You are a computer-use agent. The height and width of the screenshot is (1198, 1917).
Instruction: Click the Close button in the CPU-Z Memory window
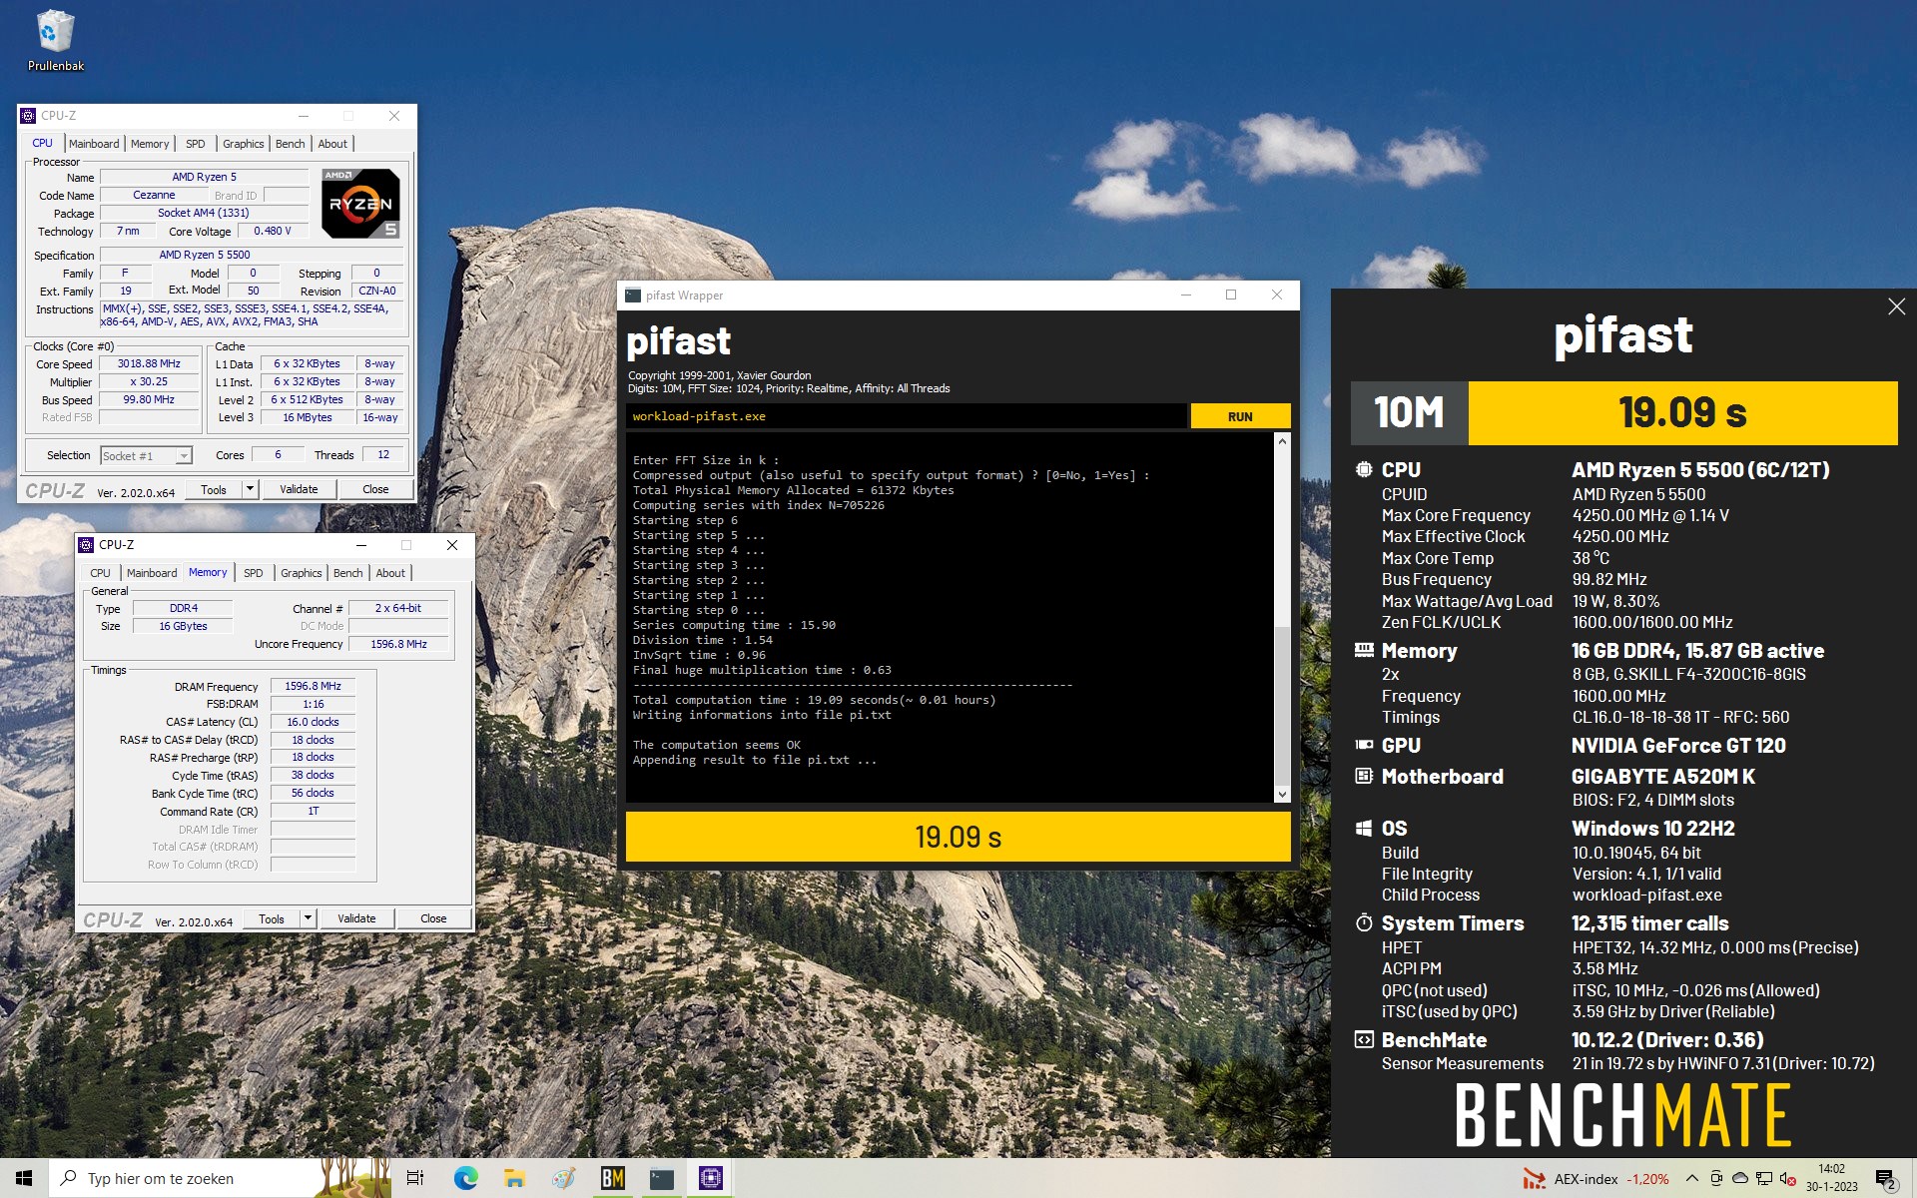pos(433,918)
